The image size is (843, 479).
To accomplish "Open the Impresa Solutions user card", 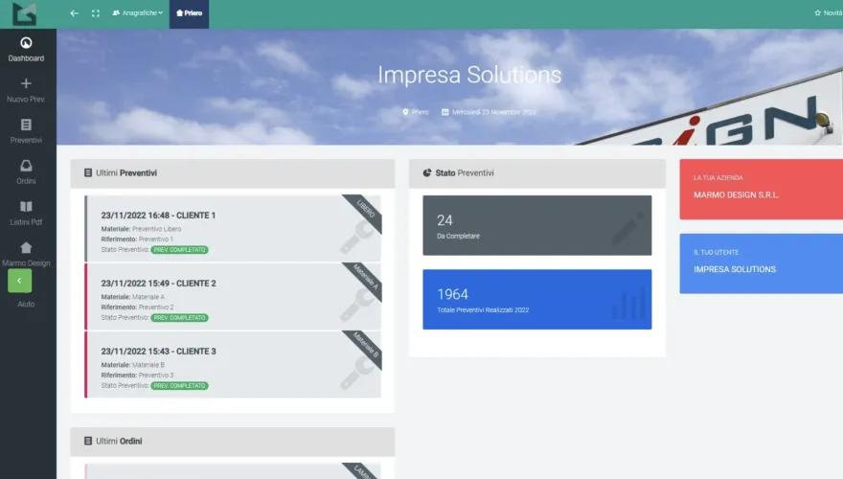I will pos(762,263).
